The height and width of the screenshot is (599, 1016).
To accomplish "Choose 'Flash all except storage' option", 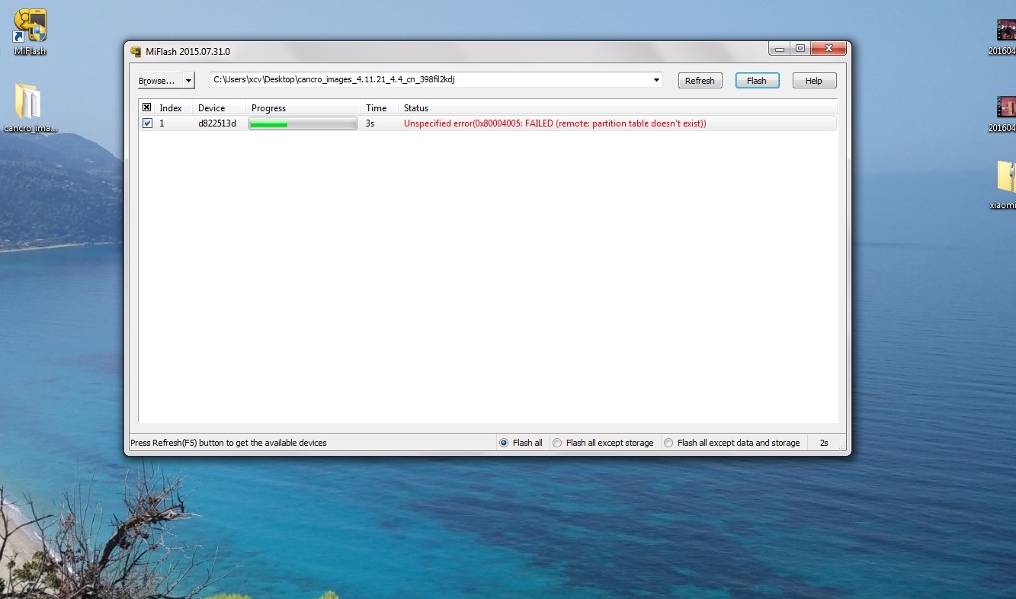I will tap(557, 443).
